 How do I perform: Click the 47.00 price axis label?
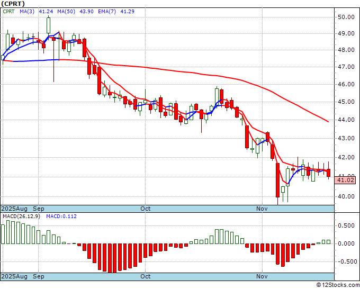[346, 67]
